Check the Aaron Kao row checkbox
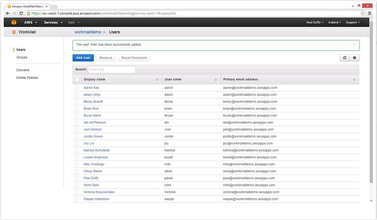Screen dimensions: 377x220 point(77,88)
